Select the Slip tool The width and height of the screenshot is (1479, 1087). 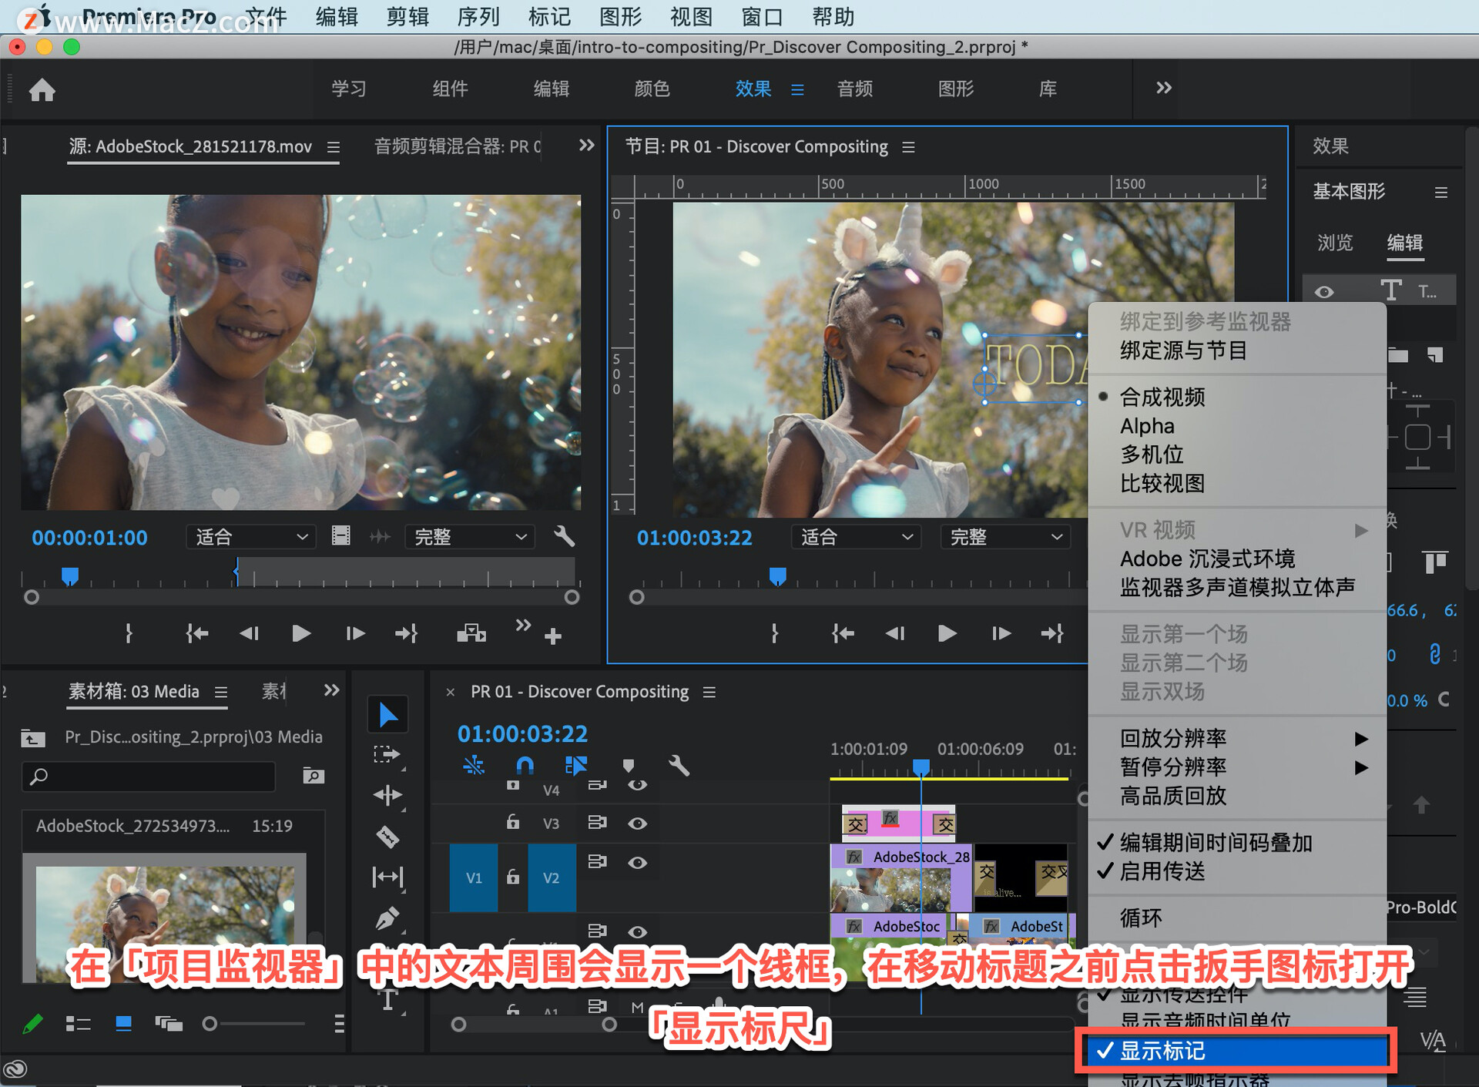tap(387, 877)
